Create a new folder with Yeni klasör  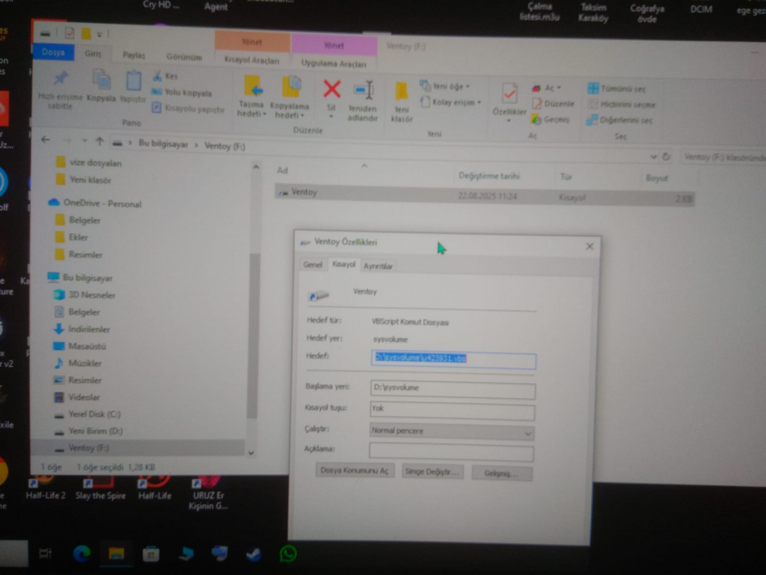pos(402,102)
